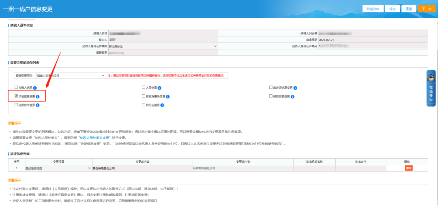Image resolution: width=438 pixels, height=206 pixels.
Task: Click the 需要变更的清单列表 section heading
Action: [25, 63]
